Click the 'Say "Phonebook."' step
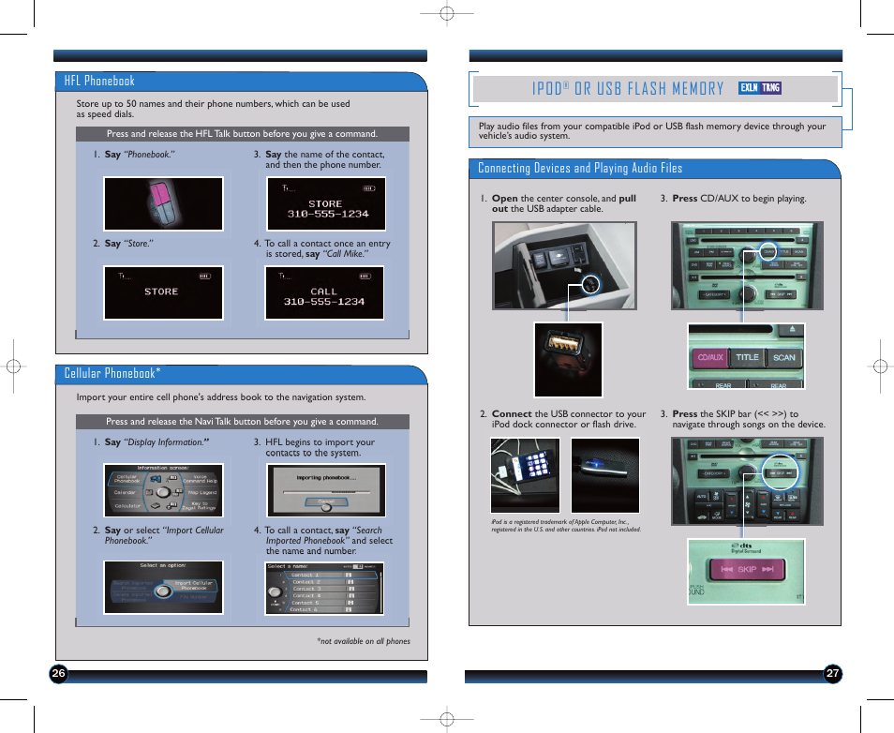 [135, 154]
